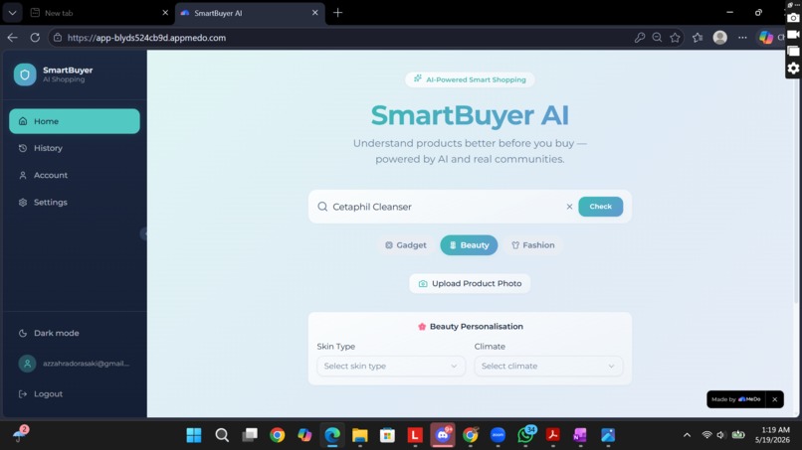Click the overlay video recorder icon
The width and height of the screenshot is (802, 450).
point(793,34)
